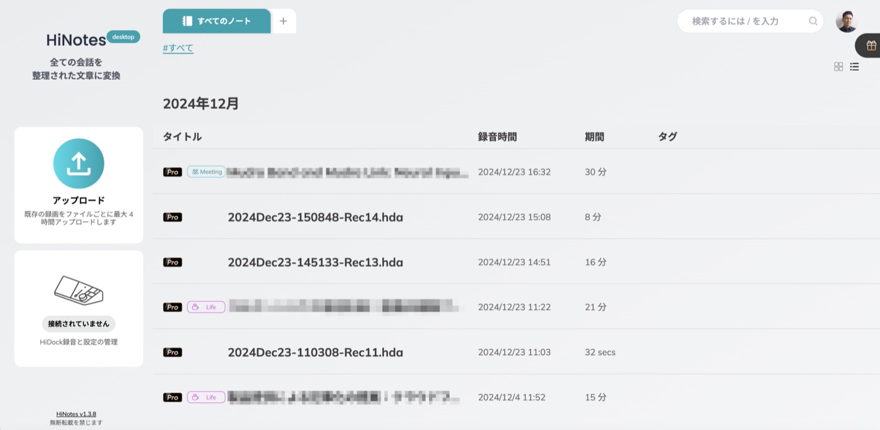
Task: Click the Pro badge on 12/4 row
Action: (172, 397)
